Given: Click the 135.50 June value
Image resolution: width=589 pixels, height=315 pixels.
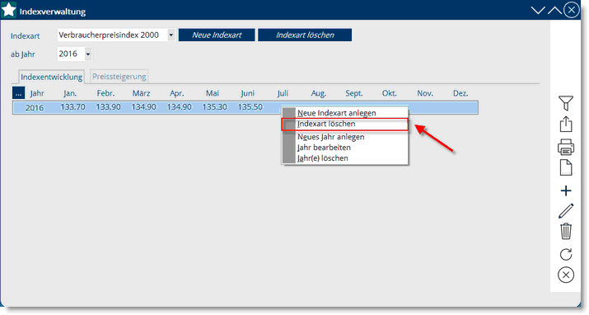Looking at the screenshot, I should [250, 107].
